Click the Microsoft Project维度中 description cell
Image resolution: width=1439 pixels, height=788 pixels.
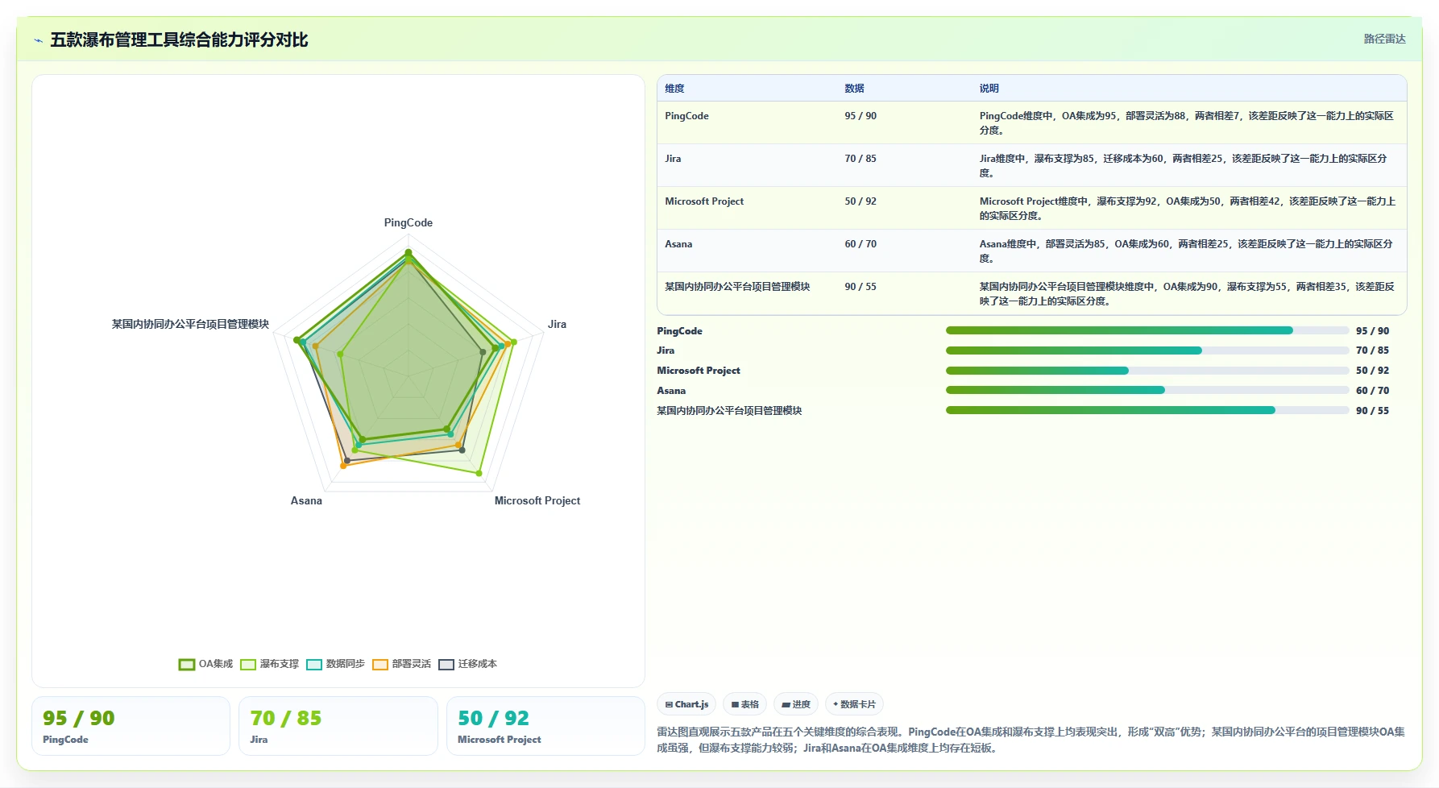[1188, 208]
